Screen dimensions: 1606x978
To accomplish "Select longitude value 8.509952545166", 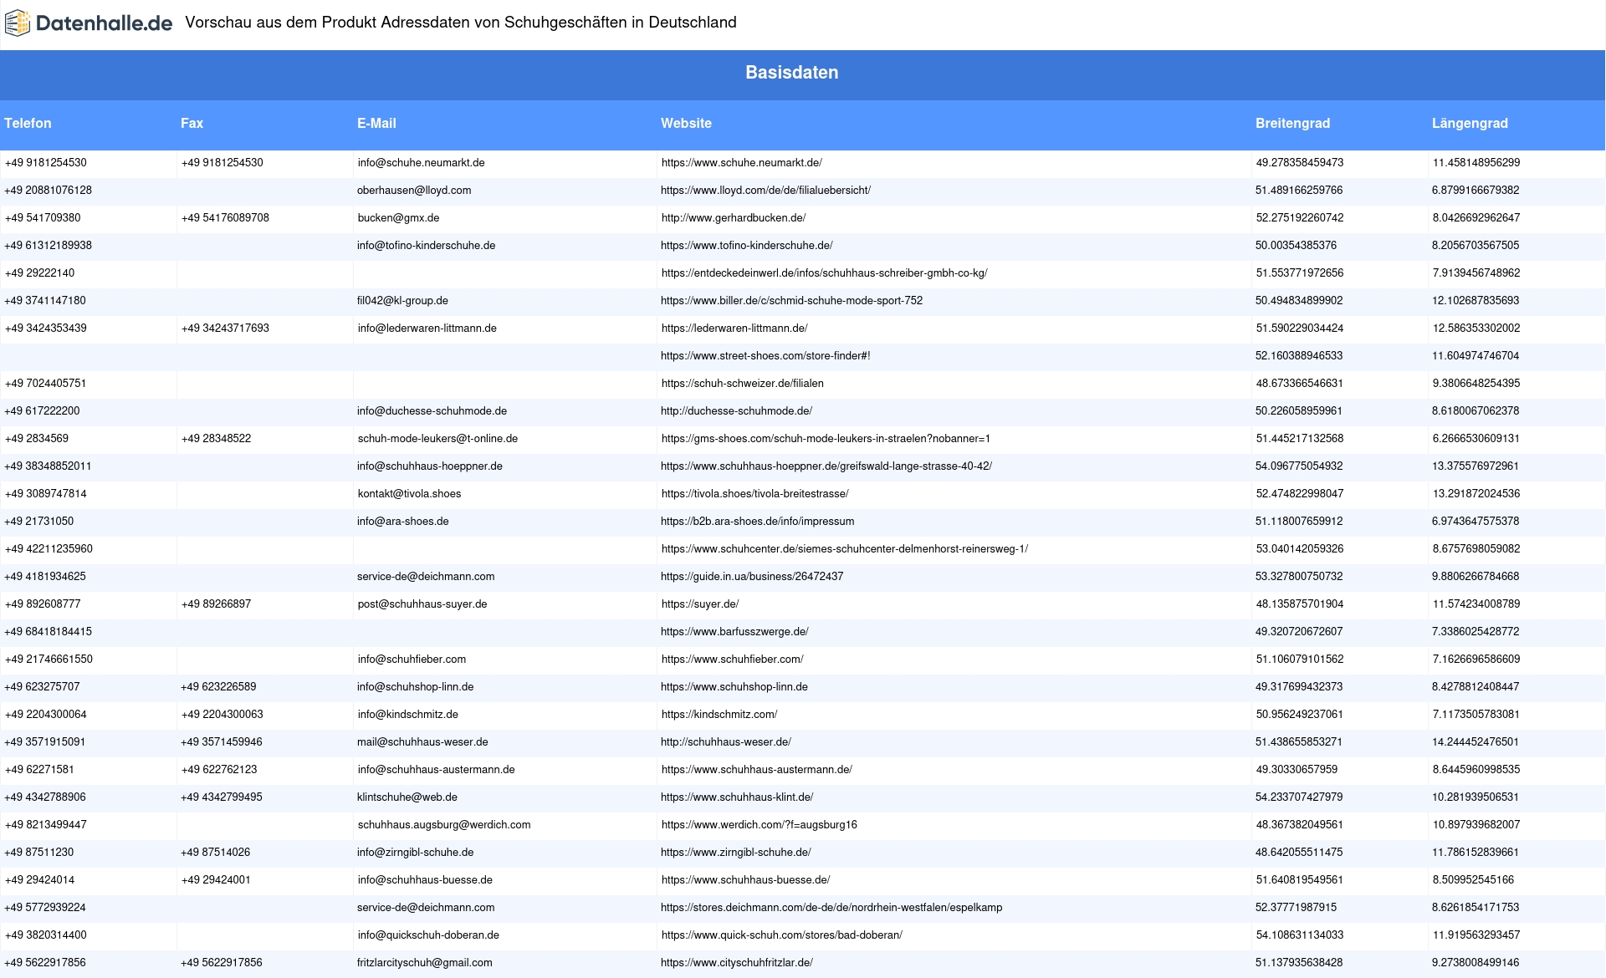I will coord(1473,880).
